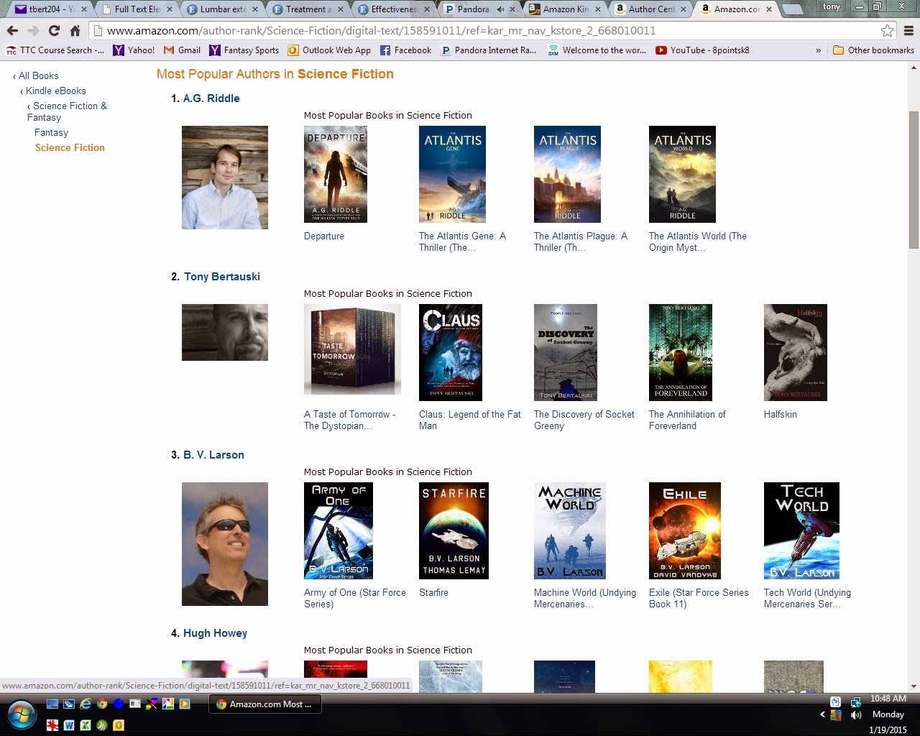Open Excel from the taskbar quick launch
This screenshot has height=736, width=920.
point(86,725)
